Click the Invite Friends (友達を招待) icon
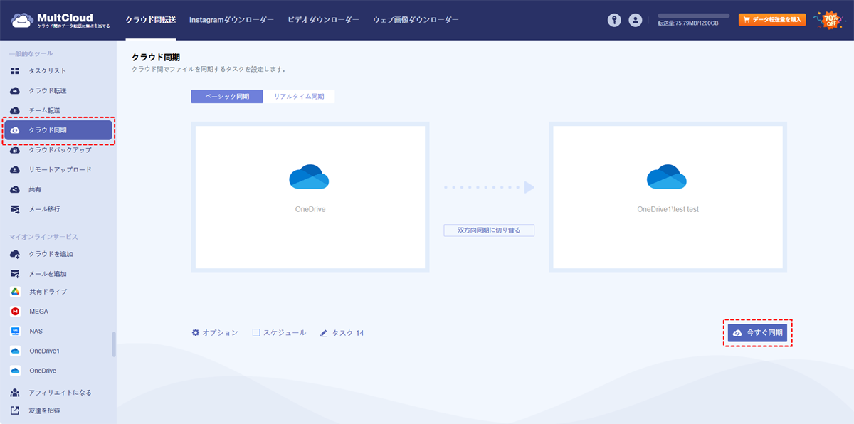The image size is (854, 424). coord(15,410)
